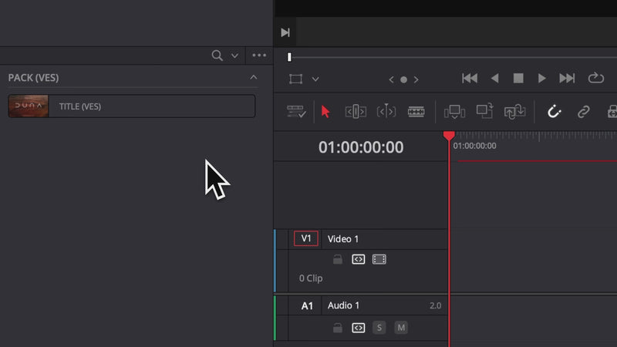This screenshot has width=617, height=347.
Task: Select the TITLE (VES) thumbnail
Action: [29, 106]
